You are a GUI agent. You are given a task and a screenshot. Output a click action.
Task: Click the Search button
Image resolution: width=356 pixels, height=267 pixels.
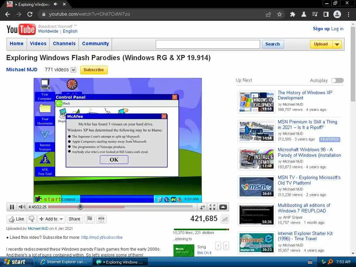click(273, 44)
